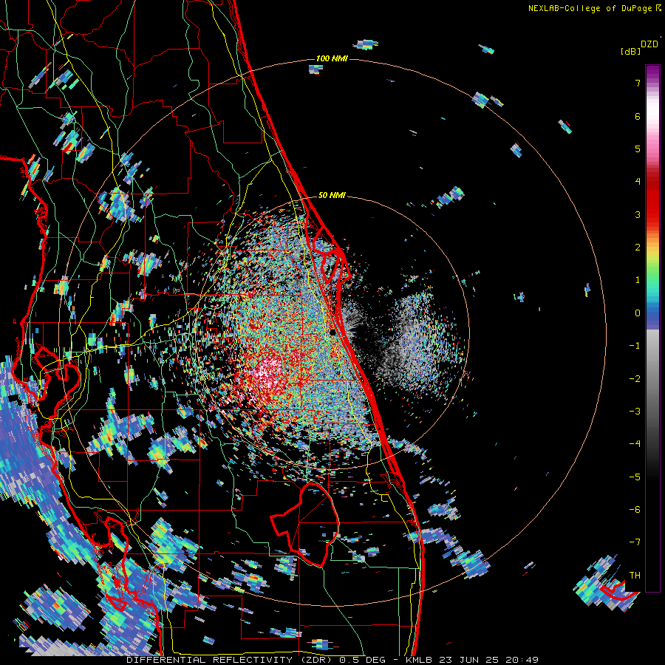The image size is (665, 665).
Task: Click the DIFFERENTIAL REFLECTIVITY (ZDR) caption
Action: (231, 660)
